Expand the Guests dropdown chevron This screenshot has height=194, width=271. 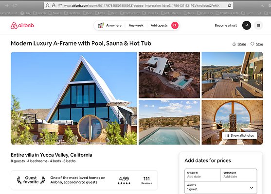pos(252,188)
